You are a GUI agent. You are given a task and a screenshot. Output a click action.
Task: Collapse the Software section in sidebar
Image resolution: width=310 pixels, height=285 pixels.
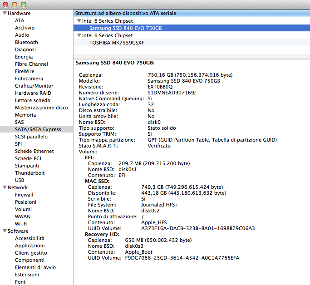(5, 231)
